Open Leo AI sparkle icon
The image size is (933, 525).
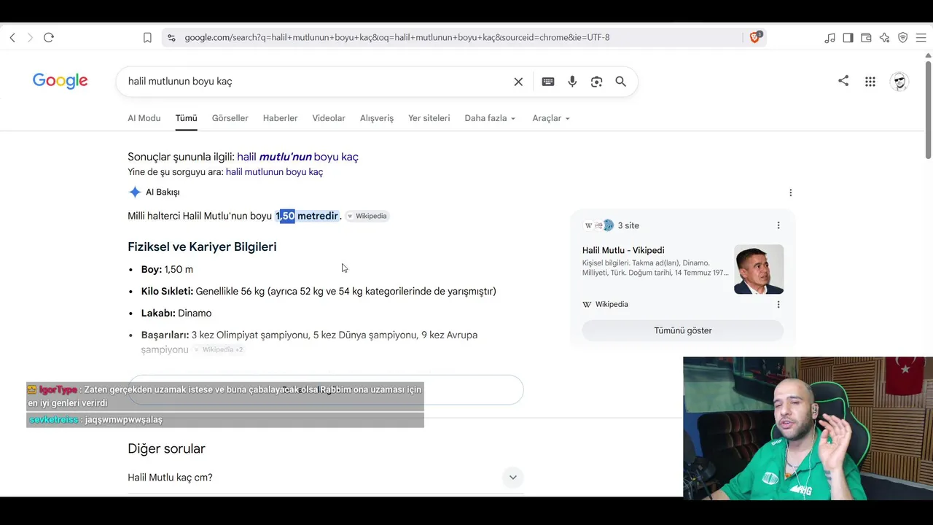click(x=884, y=38)
